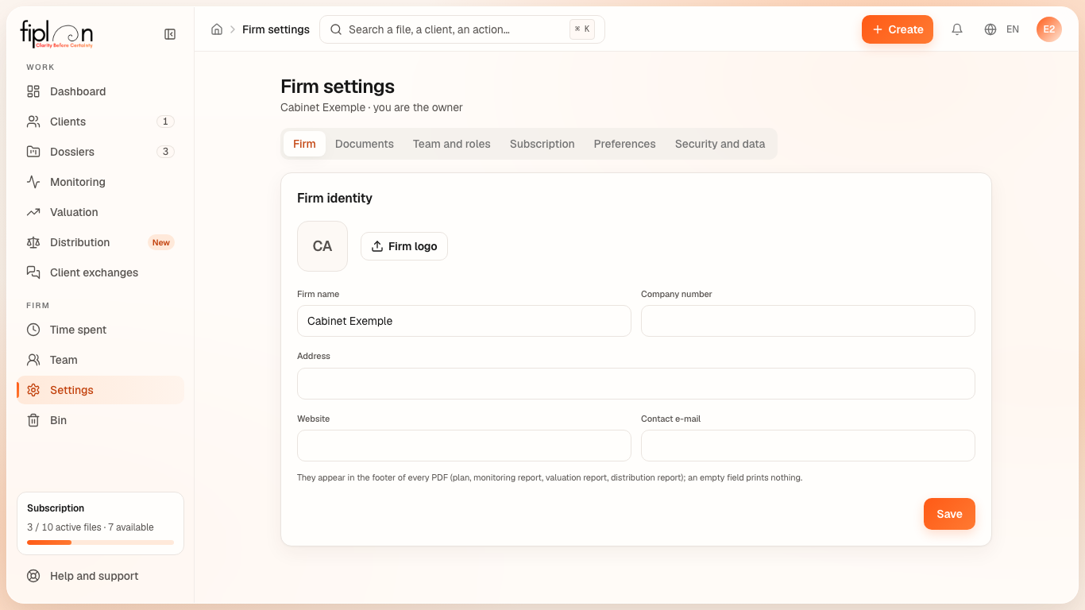Click the home breadcrumb icon
Viewport: 1085px width, 610px height.
click(217, 29)
